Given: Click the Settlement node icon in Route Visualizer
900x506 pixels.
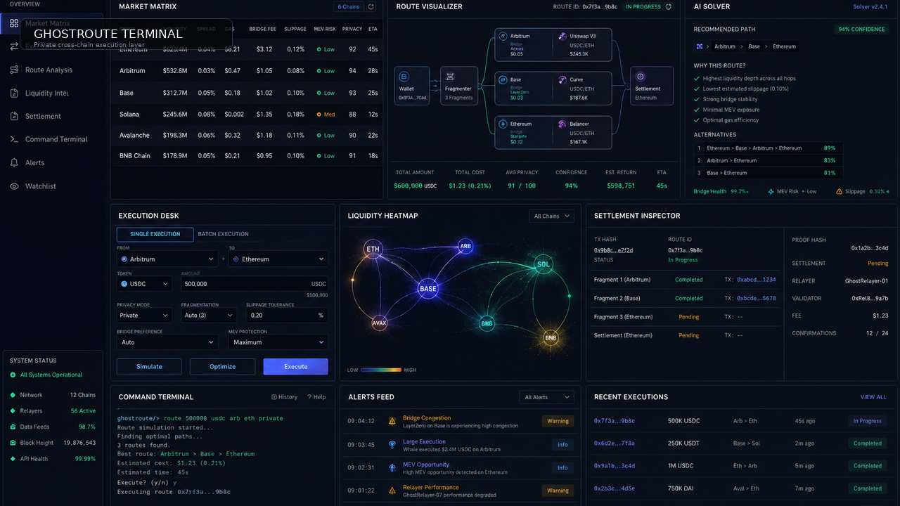Looking at the screenshot, I should 641,77.
